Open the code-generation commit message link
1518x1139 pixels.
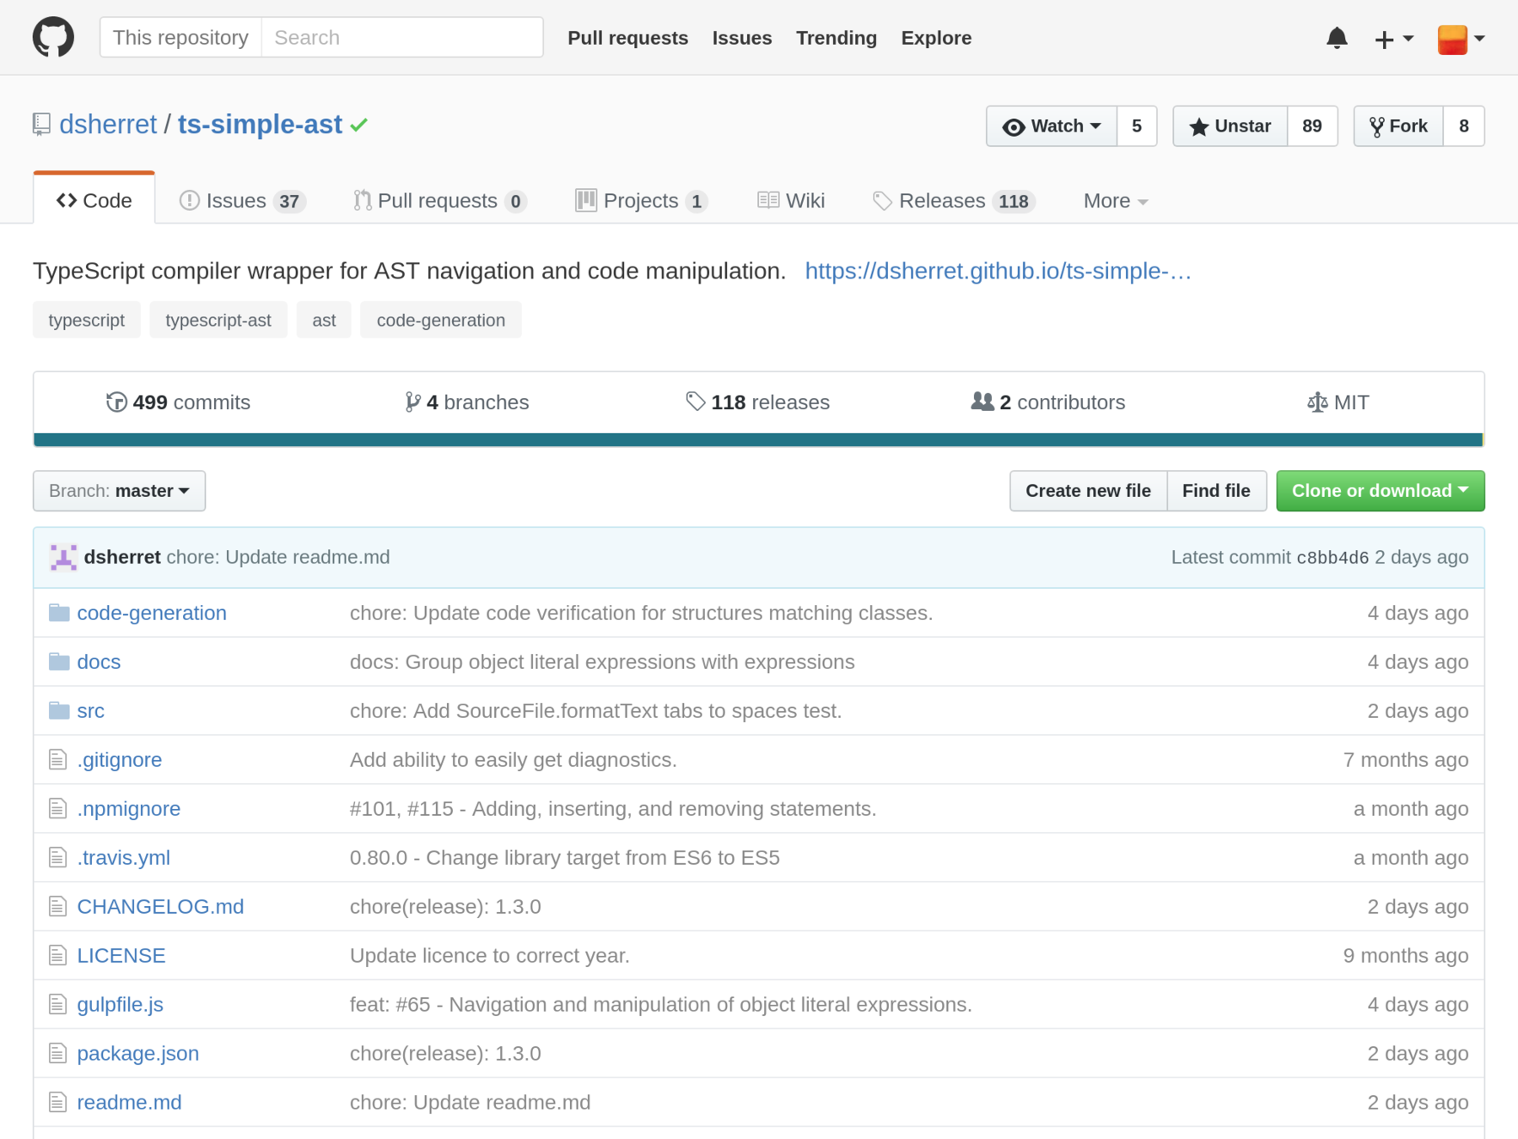tap(641, 613)
